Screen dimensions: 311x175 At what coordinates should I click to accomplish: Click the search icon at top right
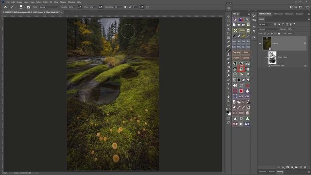296,7
